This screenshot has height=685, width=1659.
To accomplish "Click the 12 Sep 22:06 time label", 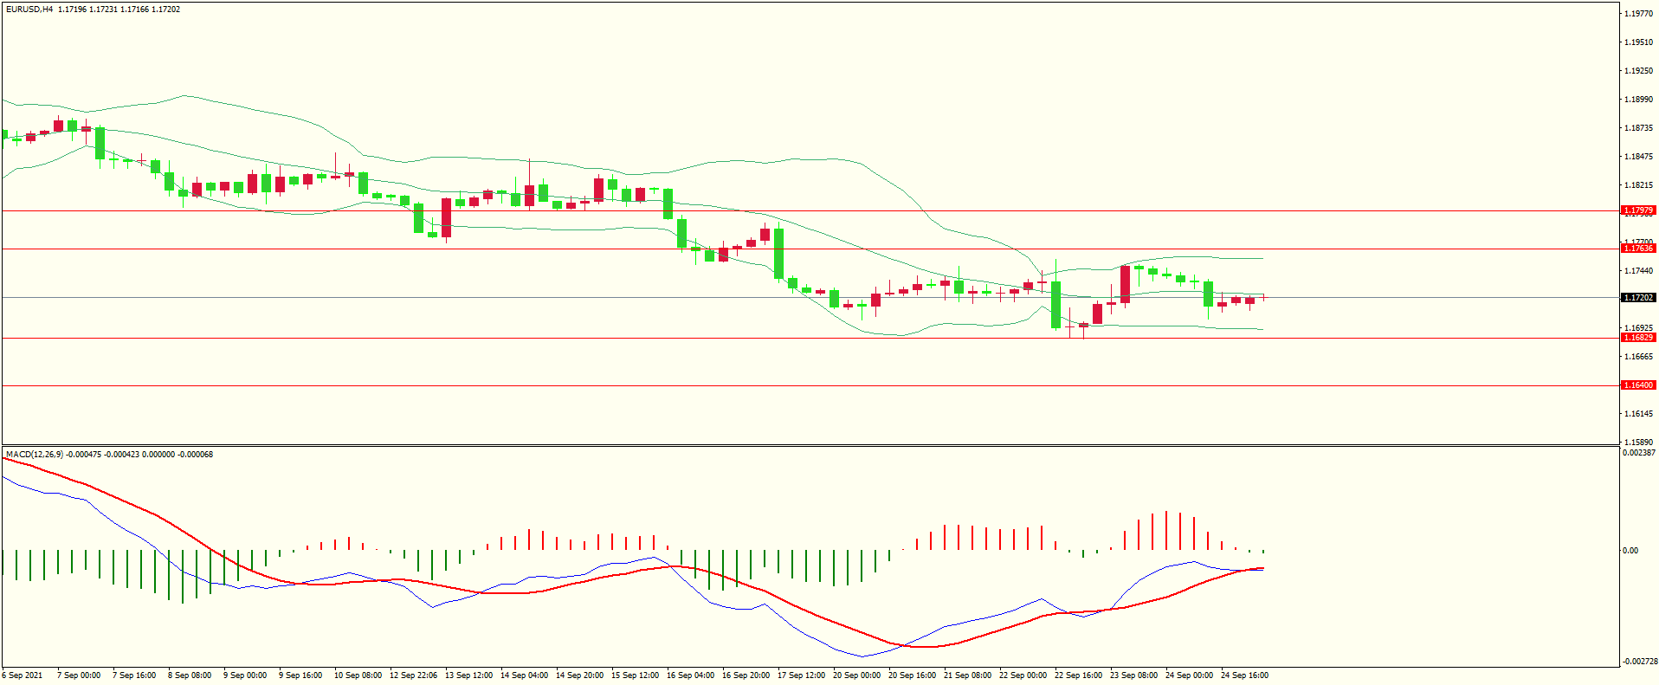I will pos(413,675).
